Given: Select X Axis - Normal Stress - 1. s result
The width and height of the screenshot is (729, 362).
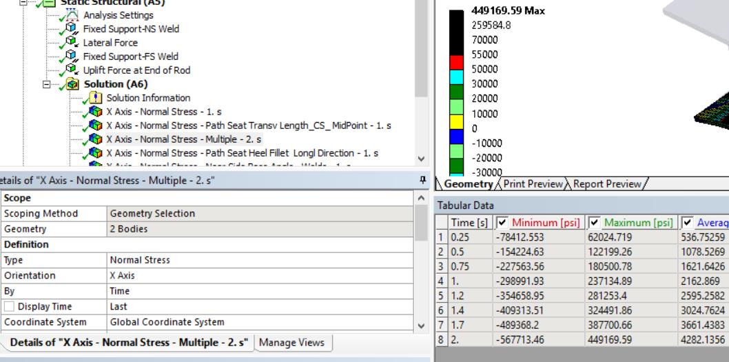Looking at the screenshot, I should pyautogui.click(x=164, y=112).
